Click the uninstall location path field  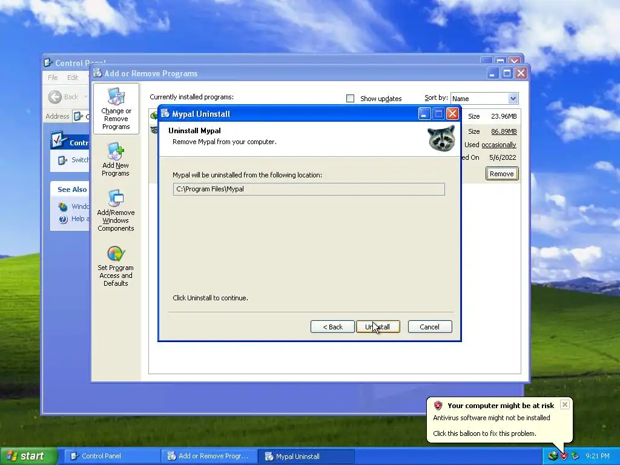pos(309,189)
